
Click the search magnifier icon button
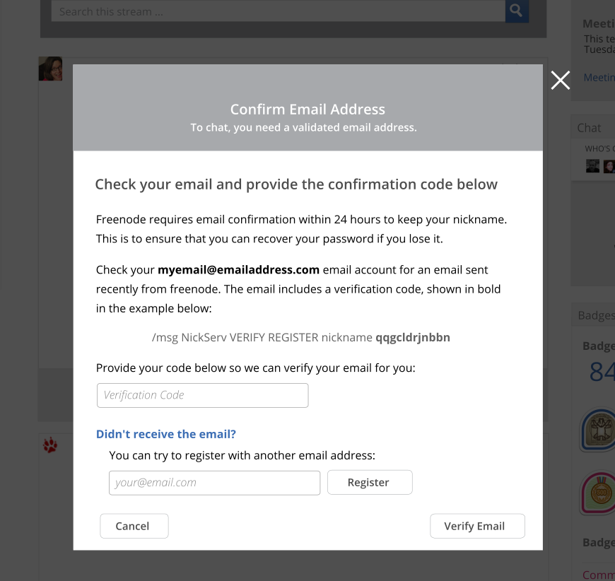pos(517,11)
